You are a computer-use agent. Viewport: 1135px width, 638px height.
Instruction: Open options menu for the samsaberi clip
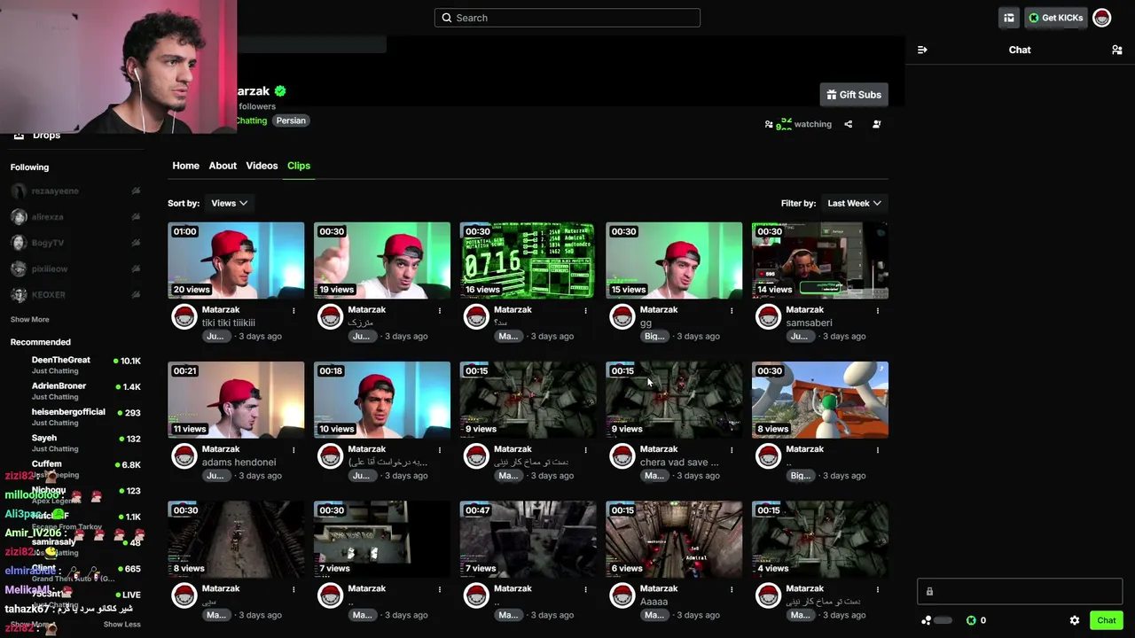[x=878, y=310]
